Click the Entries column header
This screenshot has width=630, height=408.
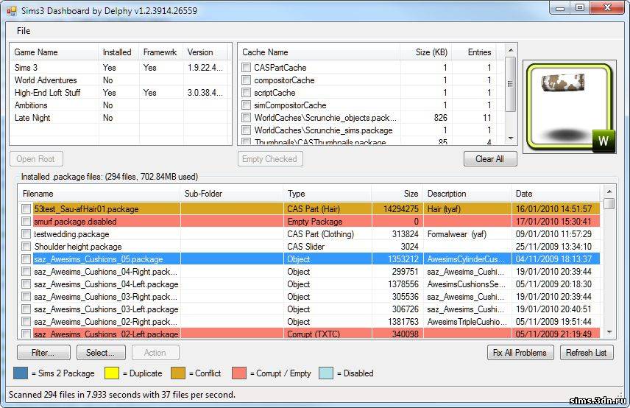pos(474,52)
